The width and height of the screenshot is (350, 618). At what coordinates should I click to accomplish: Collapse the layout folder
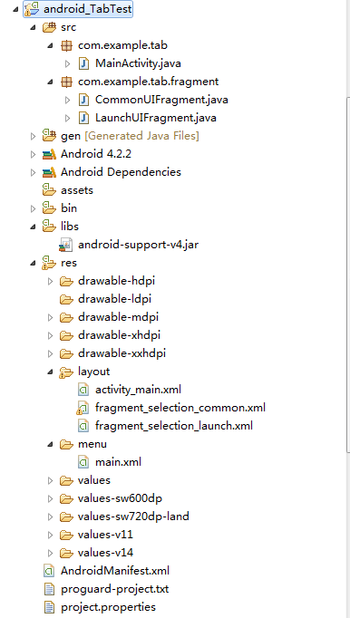51,372
